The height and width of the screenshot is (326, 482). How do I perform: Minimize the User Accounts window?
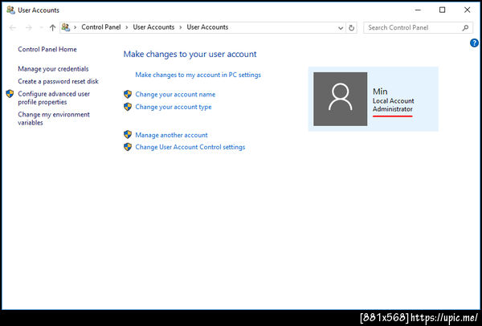pyautogui.click(x=418, y=10)
